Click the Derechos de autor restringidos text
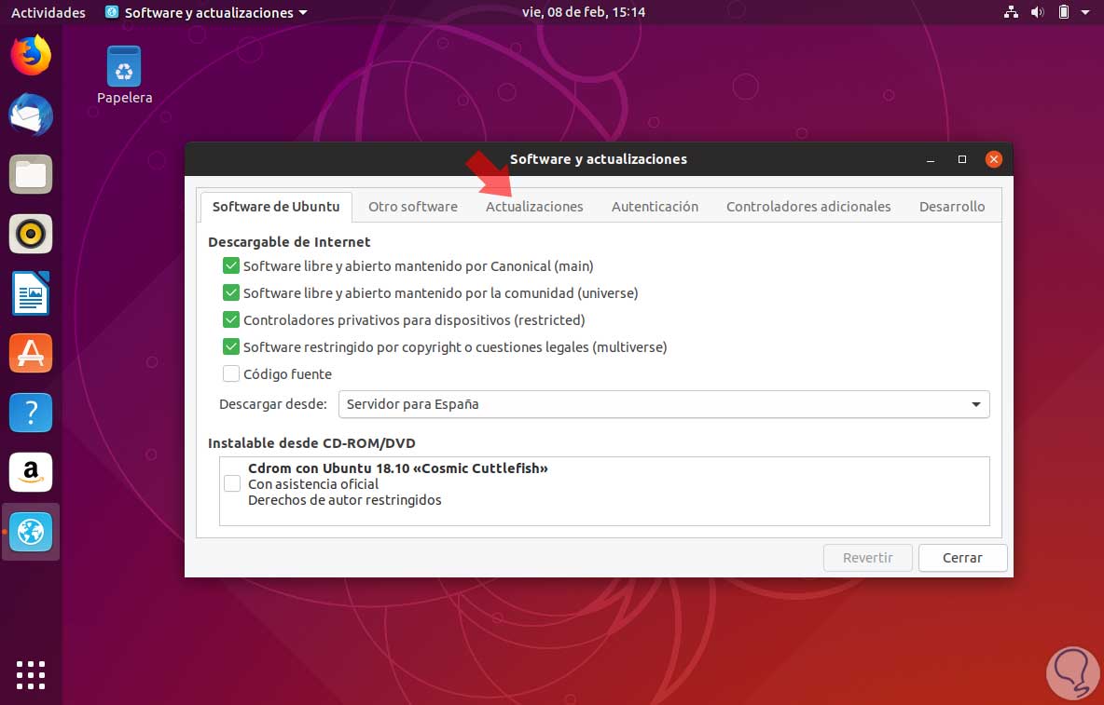Screen dimensions: 1104x705 [345, 500]
